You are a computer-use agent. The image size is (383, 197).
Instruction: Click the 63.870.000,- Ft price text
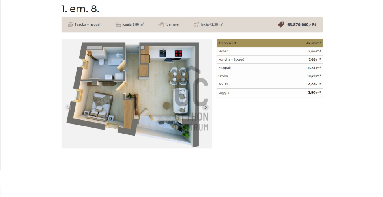302,24
